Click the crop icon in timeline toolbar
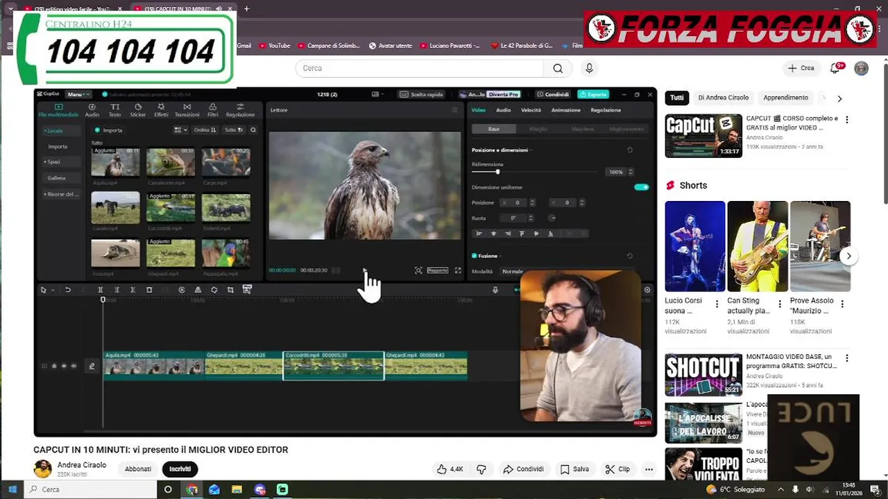This screenshot has width=888, height=499. (x=230, y=290)
